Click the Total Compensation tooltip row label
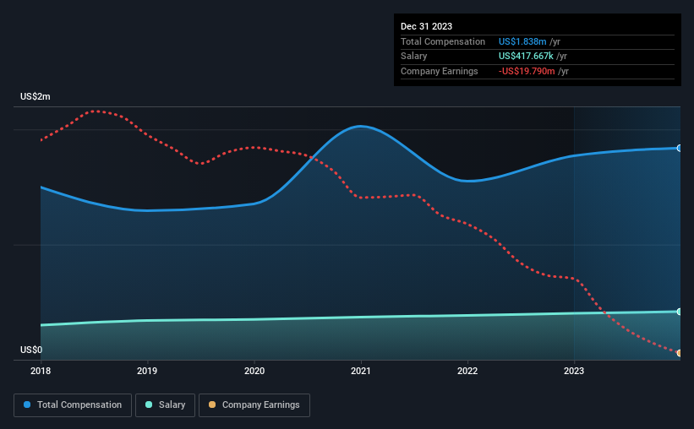The height and width of the screenshot is (429, 694). [x=443, y=41]
